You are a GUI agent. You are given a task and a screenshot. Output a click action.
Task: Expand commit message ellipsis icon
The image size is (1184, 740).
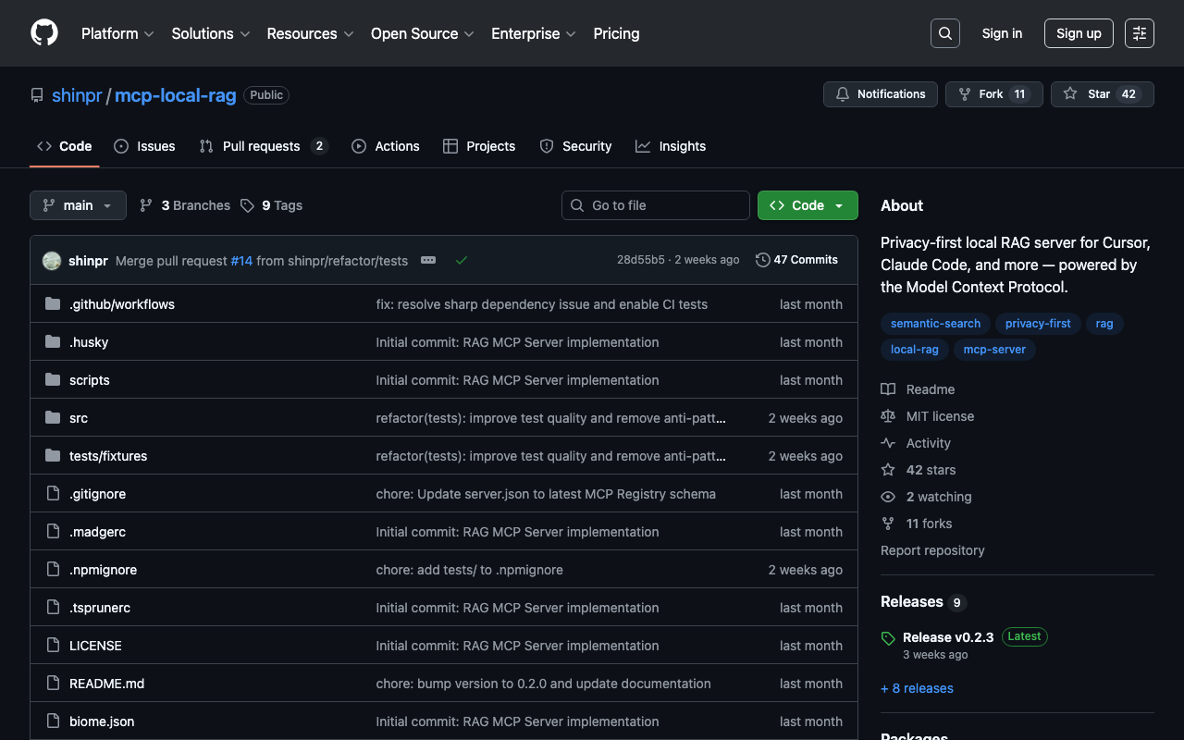[x=428, y=261]
